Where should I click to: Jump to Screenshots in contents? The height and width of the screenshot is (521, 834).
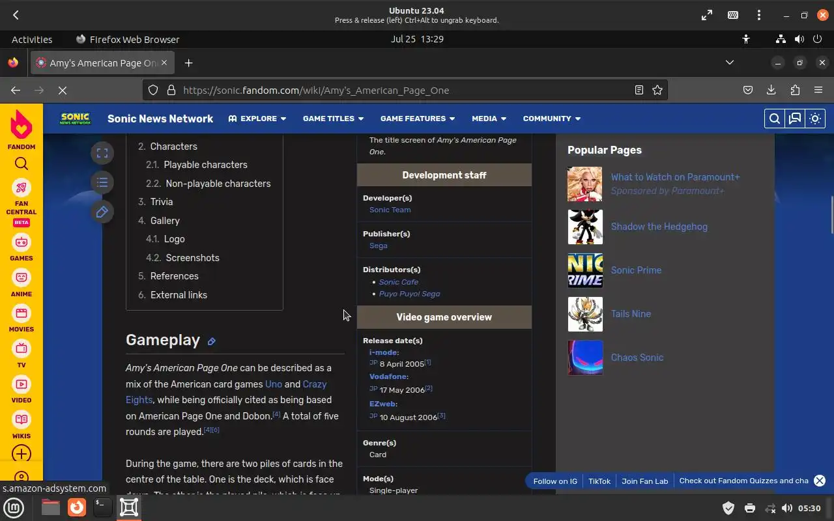(x=192, y=258)
